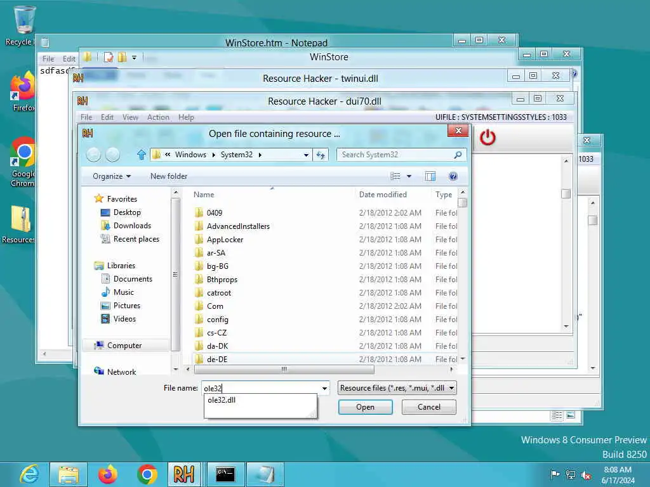
Task: Click the File name input field
Action: (x=261, y=388)
